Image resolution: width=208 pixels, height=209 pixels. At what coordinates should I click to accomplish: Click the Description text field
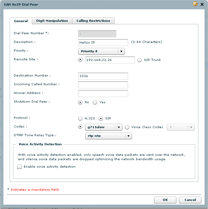[103, 43]
